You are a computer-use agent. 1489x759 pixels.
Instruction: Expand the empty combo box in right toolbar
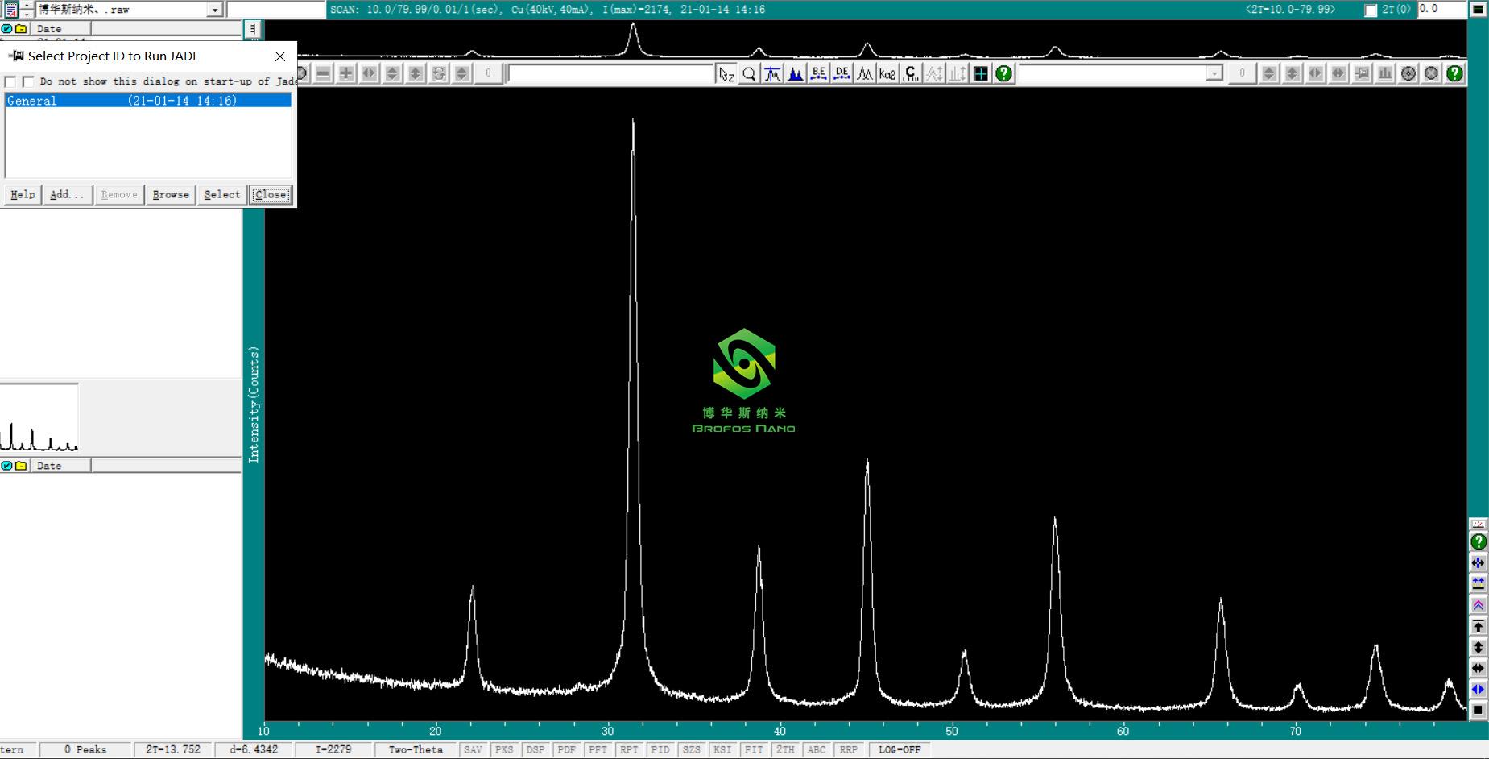pos(1214,74)
